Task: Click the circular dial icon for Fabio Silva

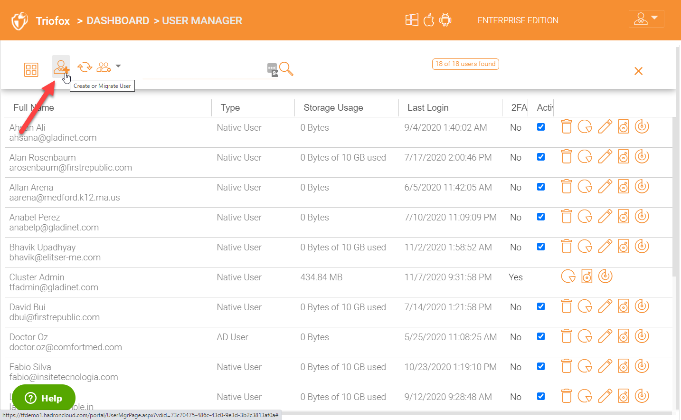Action: tap(642, 366)
